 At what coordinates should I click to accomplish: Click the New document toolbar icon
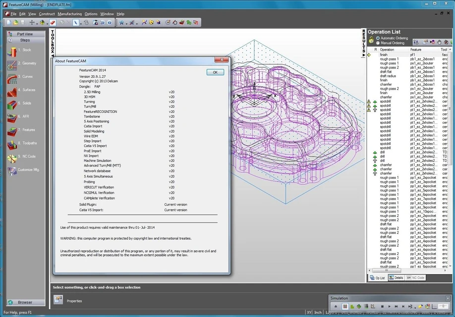click(9, 22)
